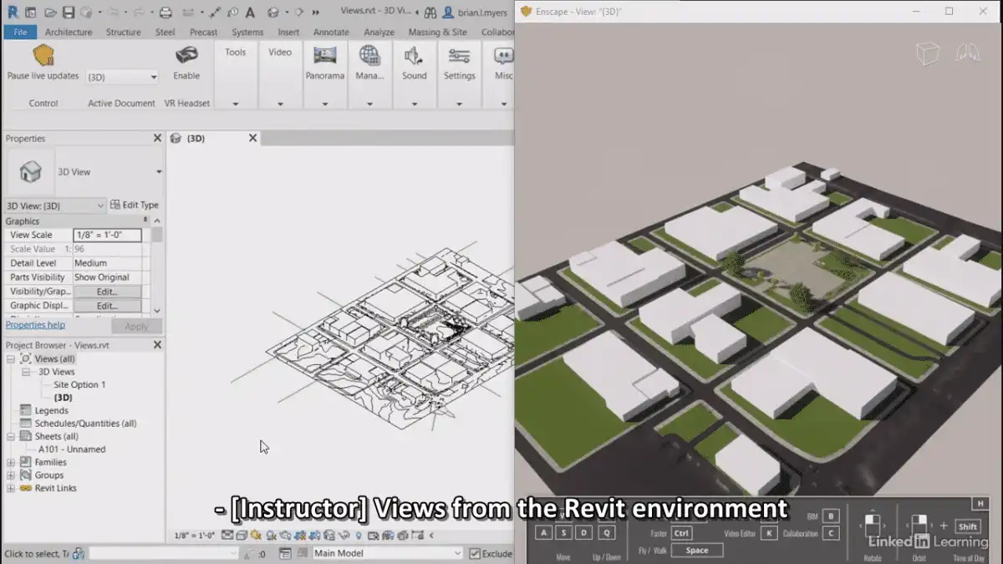Click the Sound speaker icon
The image size is (1003, 564).
[414, 55]
